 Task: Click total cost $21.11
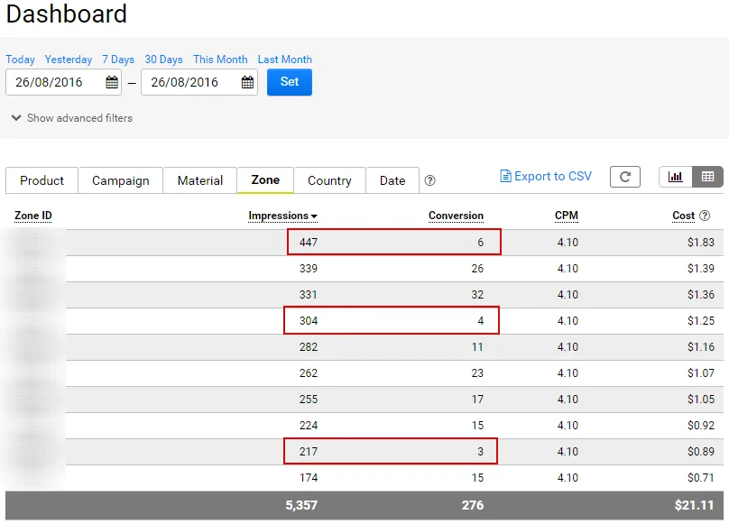click(694, 505)
